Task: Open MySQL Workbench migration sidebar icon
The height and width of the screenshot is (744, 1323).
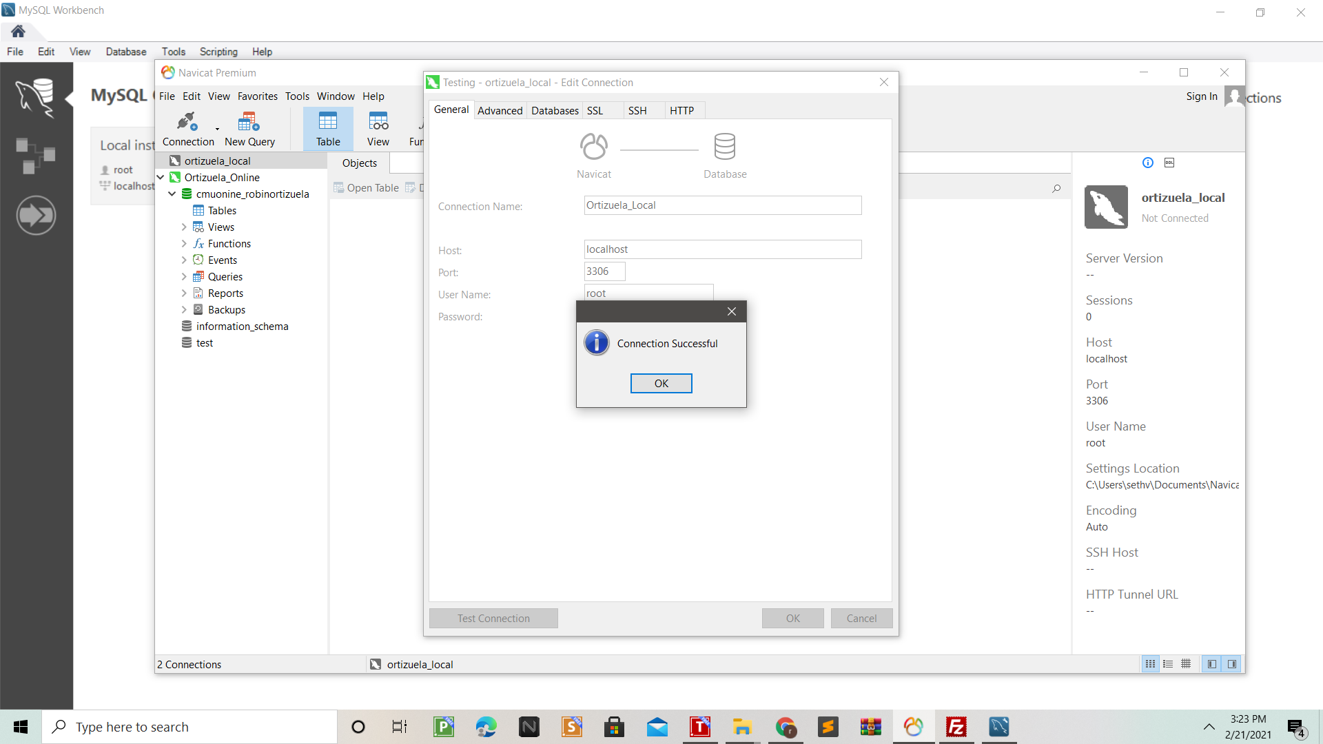Action: 36,216
